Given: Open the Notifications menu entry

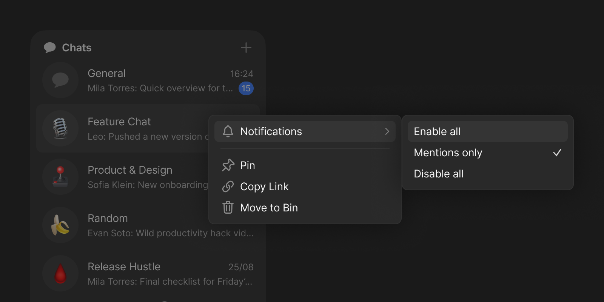Looking at the screenshot, I should 271,131.
